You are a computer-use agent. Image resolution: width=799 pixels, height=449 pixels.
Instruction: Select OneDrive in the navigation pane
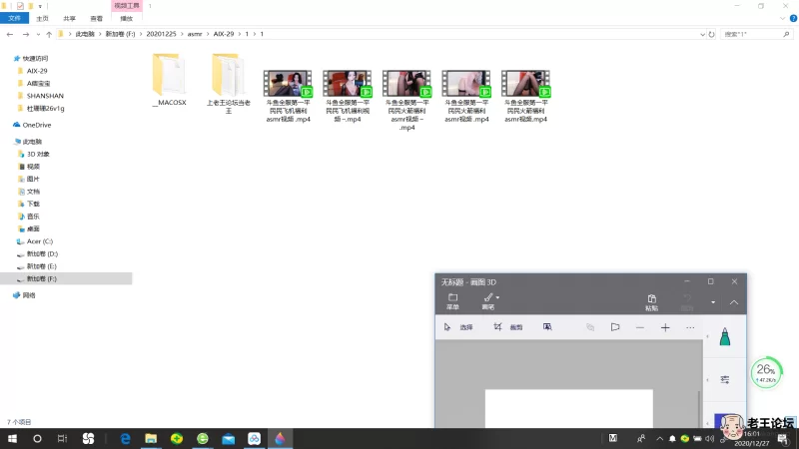[36, 125]
